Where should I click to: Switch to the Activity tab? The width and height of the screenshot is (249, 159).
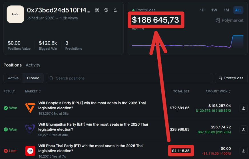point(33,65)
